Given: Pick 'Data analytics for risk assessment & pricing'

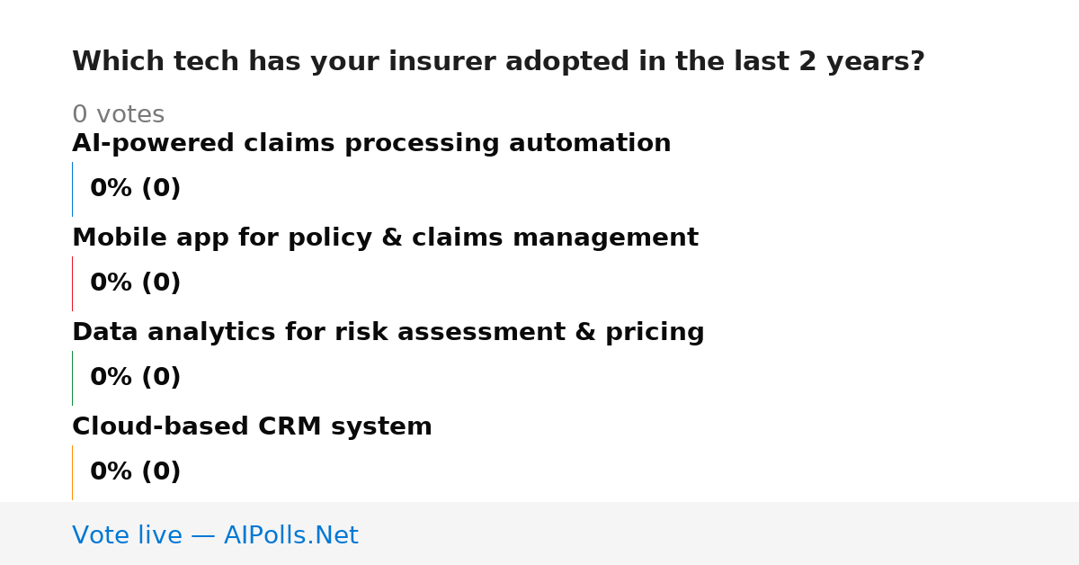Looking at the screenshot, I should [x=388, y=333].
